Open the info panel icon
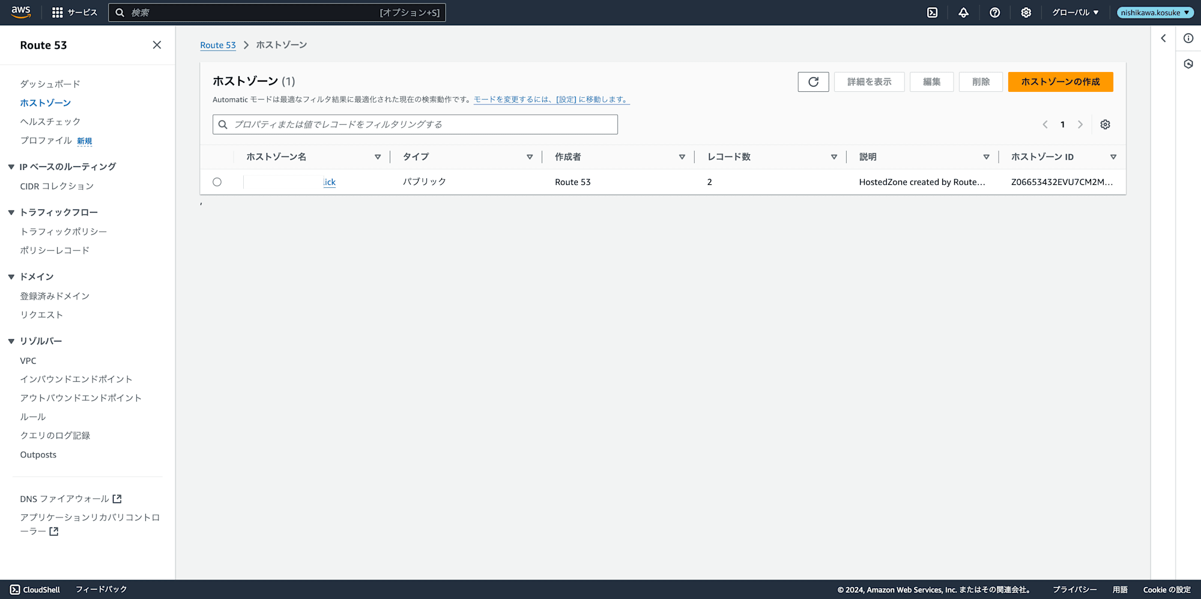Screen dimensions: 1201x599 (1188, 38)
